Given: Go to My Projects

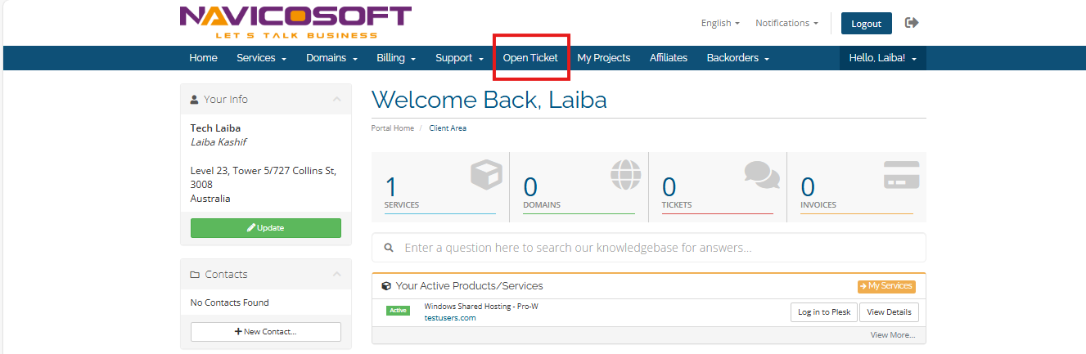Looking at the screenshot, I should (x=603, y=58).
